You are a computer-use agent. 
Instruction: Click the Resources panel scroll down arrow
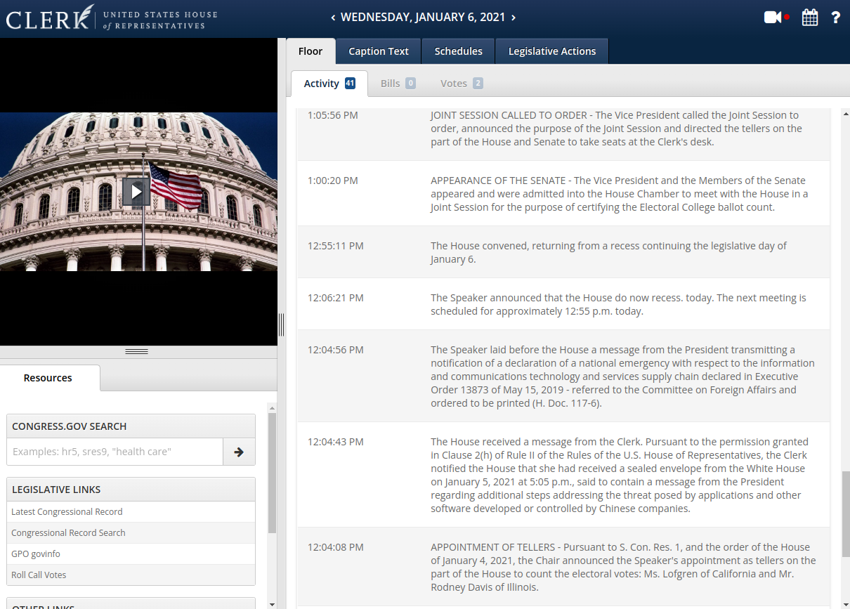273,604
